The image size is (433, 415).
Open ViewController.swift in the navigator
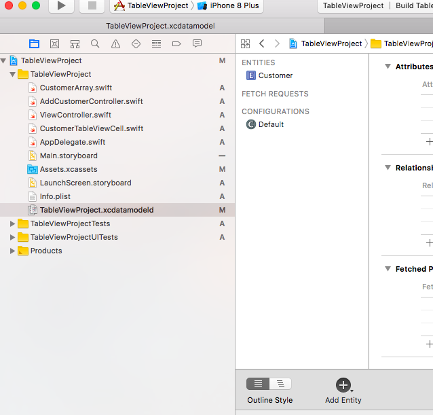tap(75, 115)
